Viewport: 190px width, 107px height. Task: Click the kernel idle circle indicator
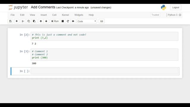180,15
